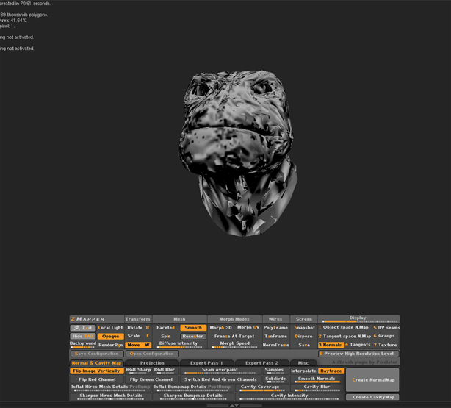The width and height of the screenshot is (451, 408).
Task: Adjust the Background slider
Action: point(83,344)
